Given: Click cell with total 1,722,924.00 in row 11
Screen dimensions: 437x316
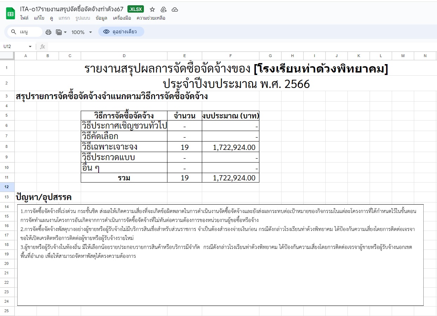Looking at the screenshot, I should [231, 178].
